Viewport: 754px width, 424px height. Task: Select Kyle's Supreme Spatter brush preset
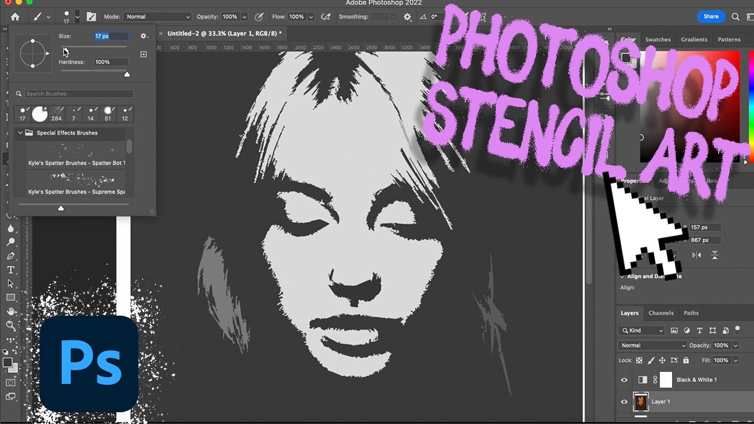75,184
